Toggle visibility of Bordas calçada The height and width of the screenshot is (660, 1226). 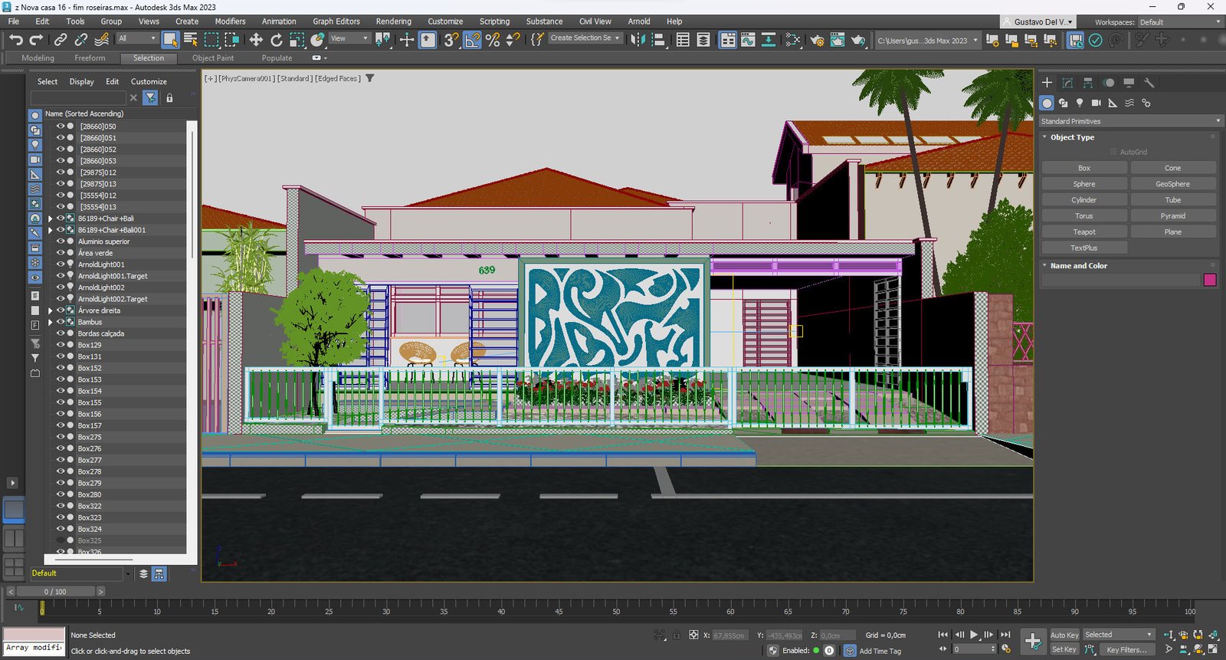click(60, 333)
